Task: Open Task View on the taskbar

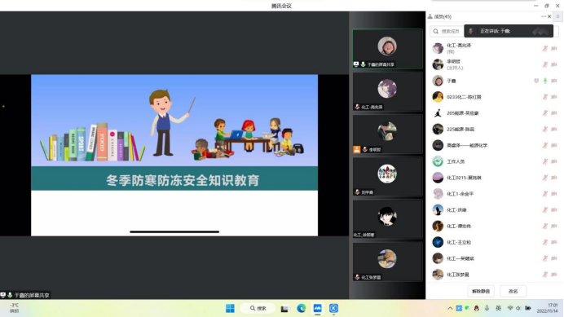Action: (284, 309)
